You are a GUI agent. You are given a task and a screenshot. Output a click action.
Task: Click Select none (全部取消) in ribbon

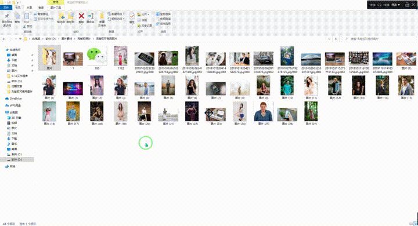coord(163,19)
